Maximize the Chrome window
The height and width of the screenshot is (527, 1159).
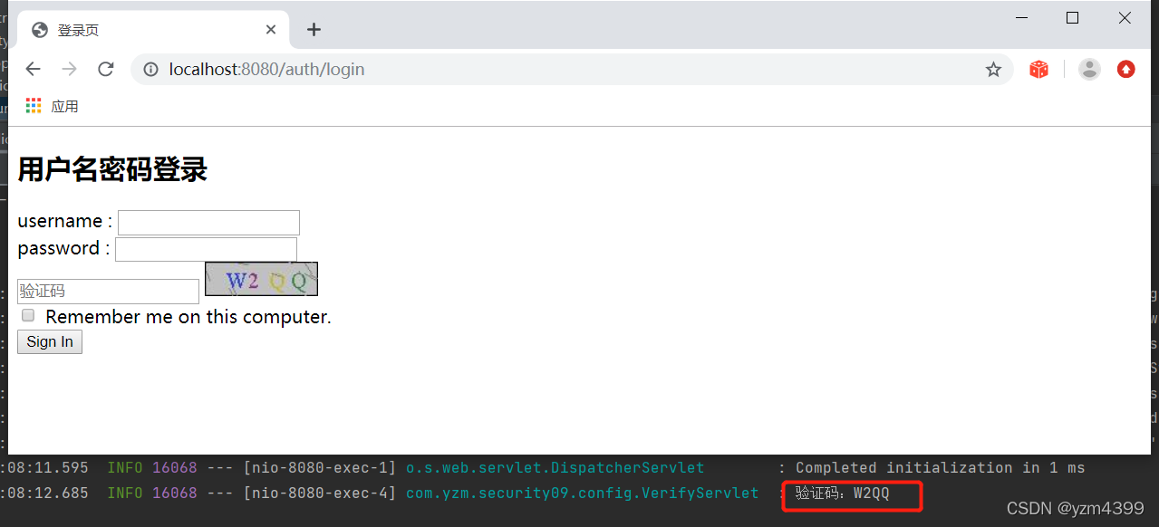click(x=1073, y=18)
